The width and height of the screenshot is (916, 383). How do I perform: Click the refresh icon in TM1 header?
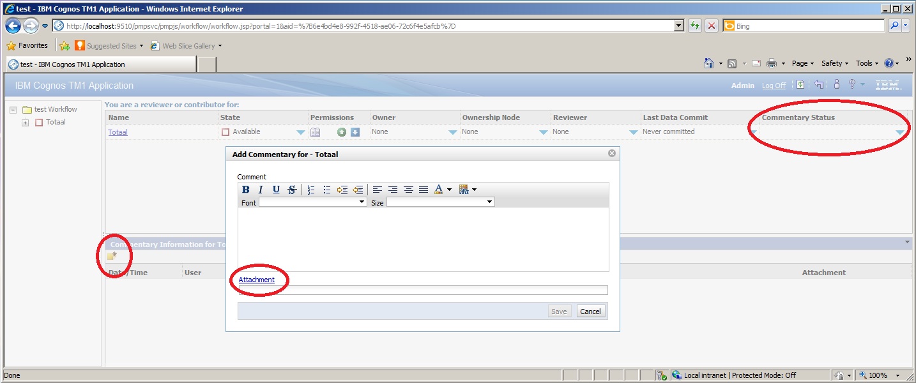click(800, 84)
